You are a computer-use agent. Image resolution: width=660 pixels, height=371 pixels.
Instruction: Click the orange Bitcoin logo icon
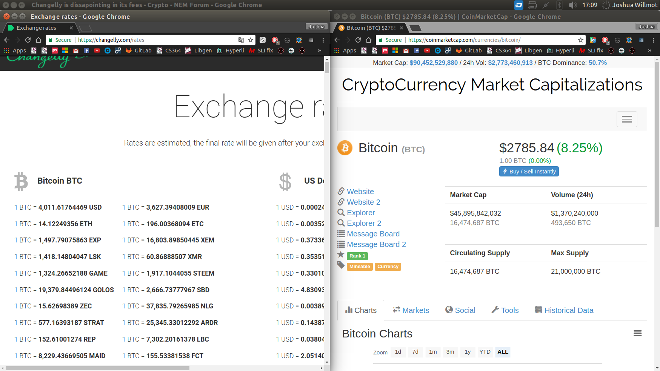pyautogui.click(x=345, y=148)
